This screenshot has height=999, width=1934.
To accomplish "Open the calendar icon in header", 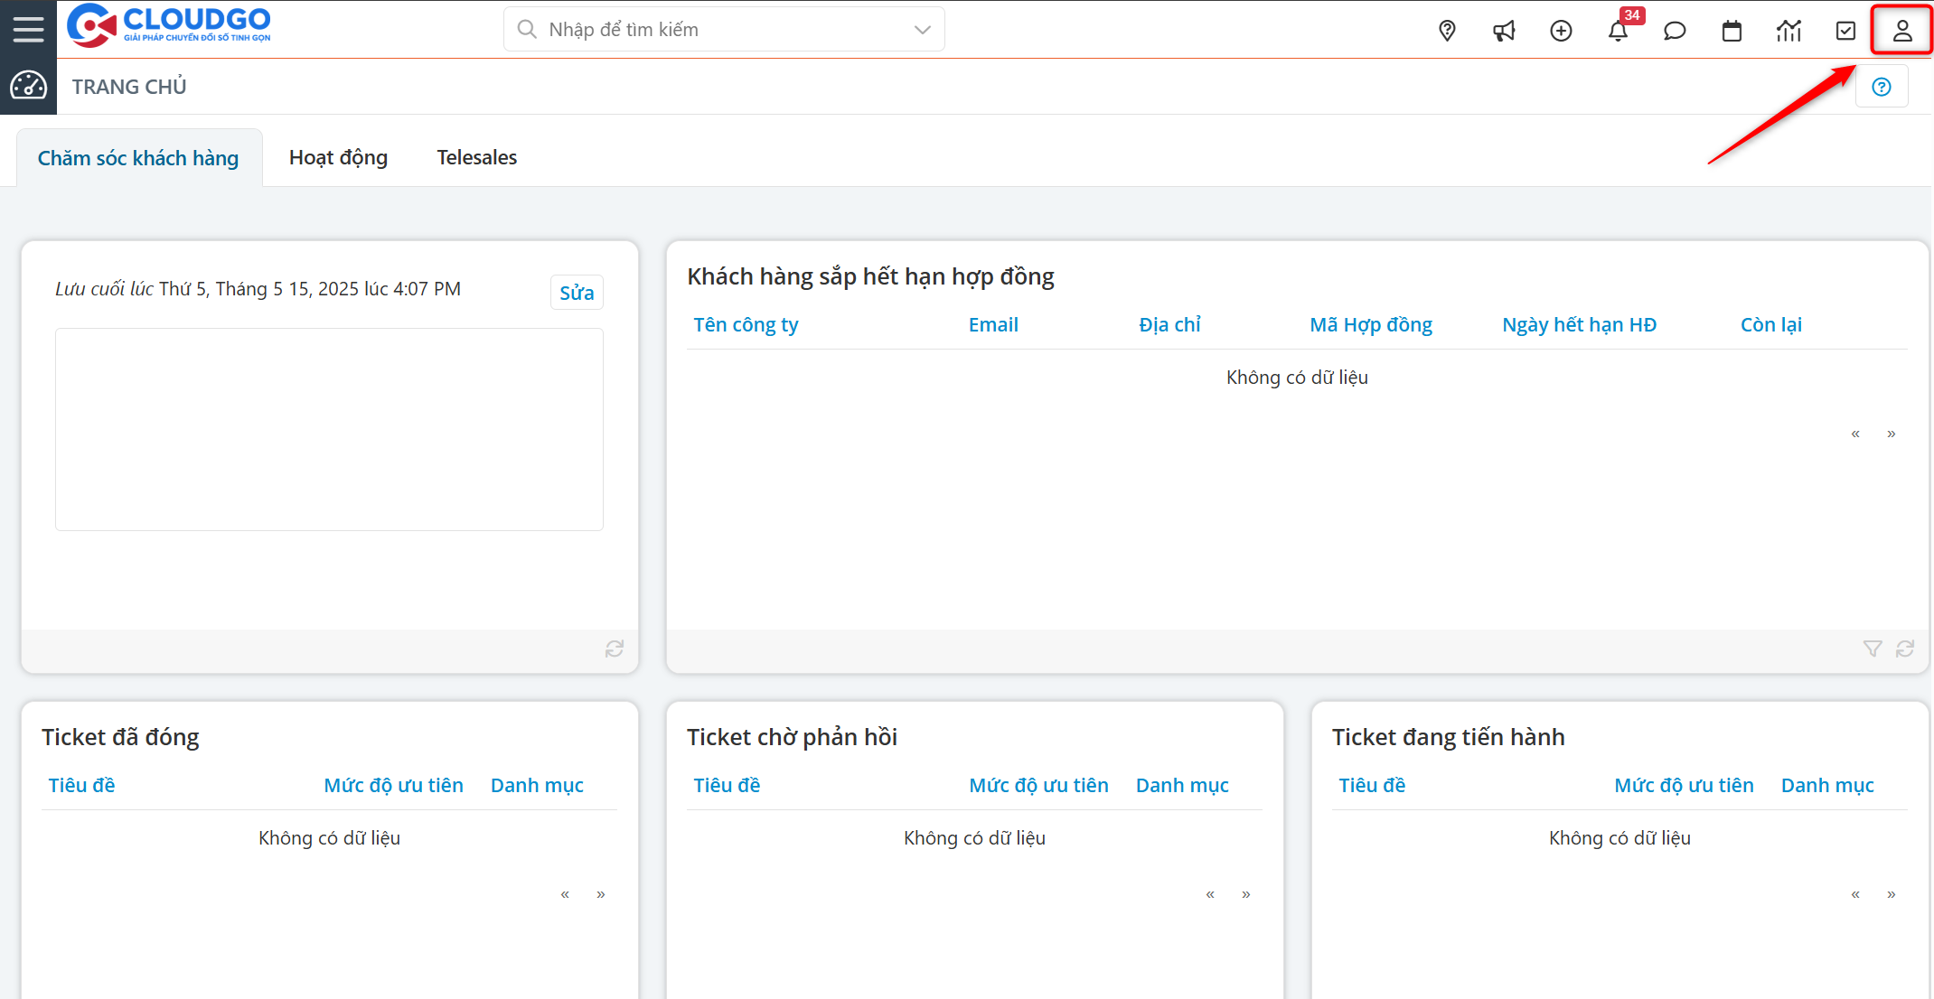I will click(x=1732, y=31).
